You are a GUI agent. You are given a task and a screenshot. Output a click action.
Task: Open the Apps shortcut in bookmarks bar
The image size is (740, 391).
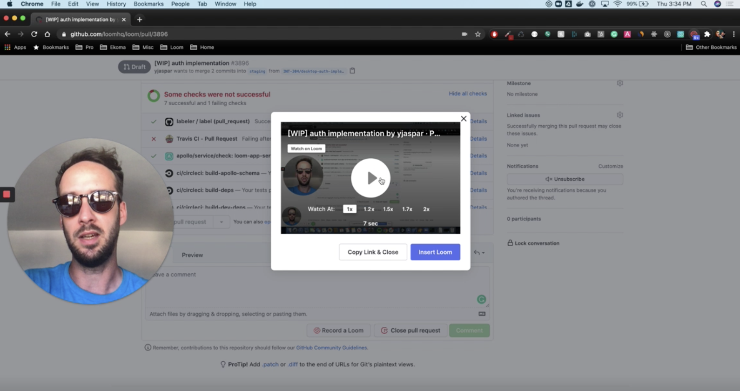point(15,47)
